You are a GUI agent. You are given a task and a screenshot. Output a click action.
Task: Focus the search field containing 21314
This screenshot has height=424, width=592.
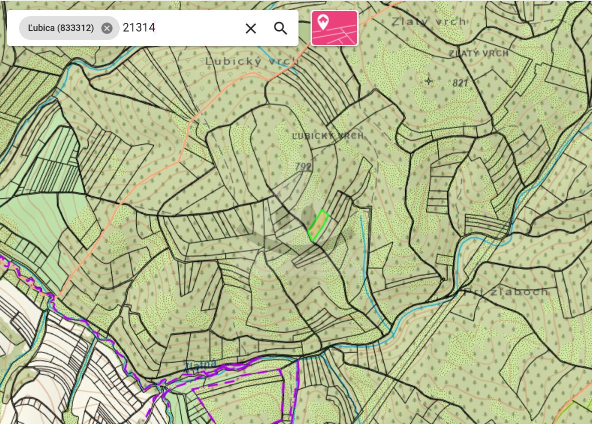[x=180, y=28]
